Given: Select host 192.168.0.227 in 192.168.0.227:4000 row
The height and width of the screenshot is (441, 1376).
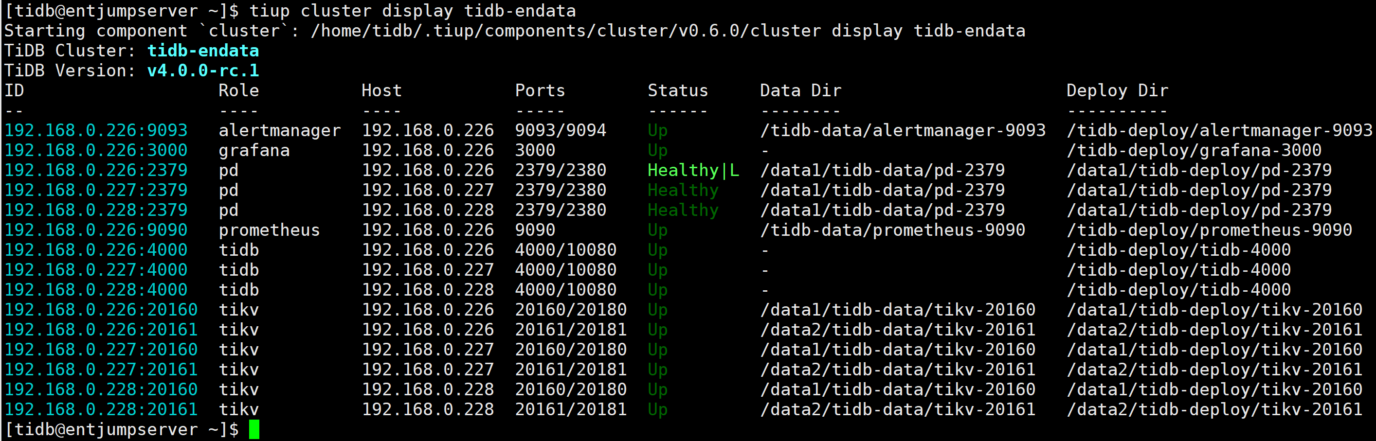Looking at the screenshot, I should pyautogui.click(x=428, y=270).
